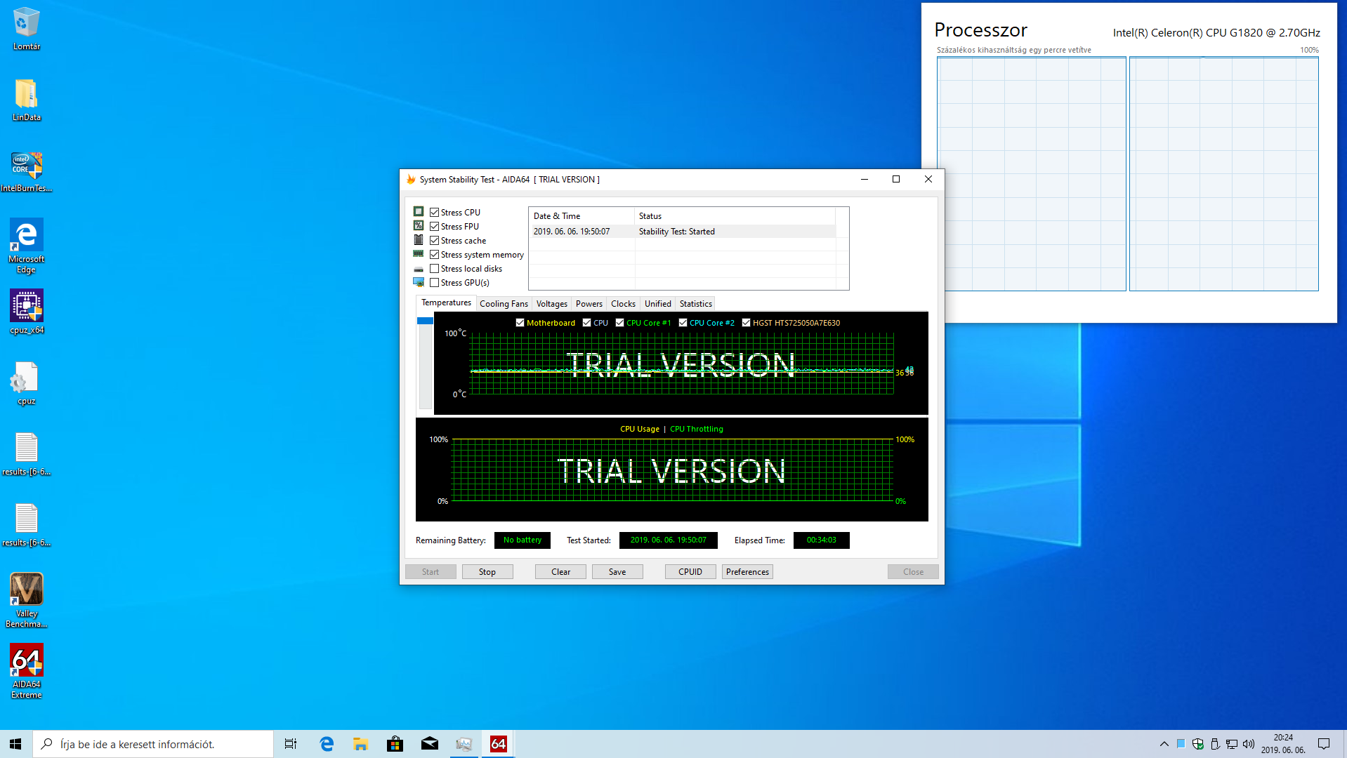This screenshot has height=758, width=1347.
Task: Open the Lomtár recycle bin desktop icon
Action: (27, 28)
